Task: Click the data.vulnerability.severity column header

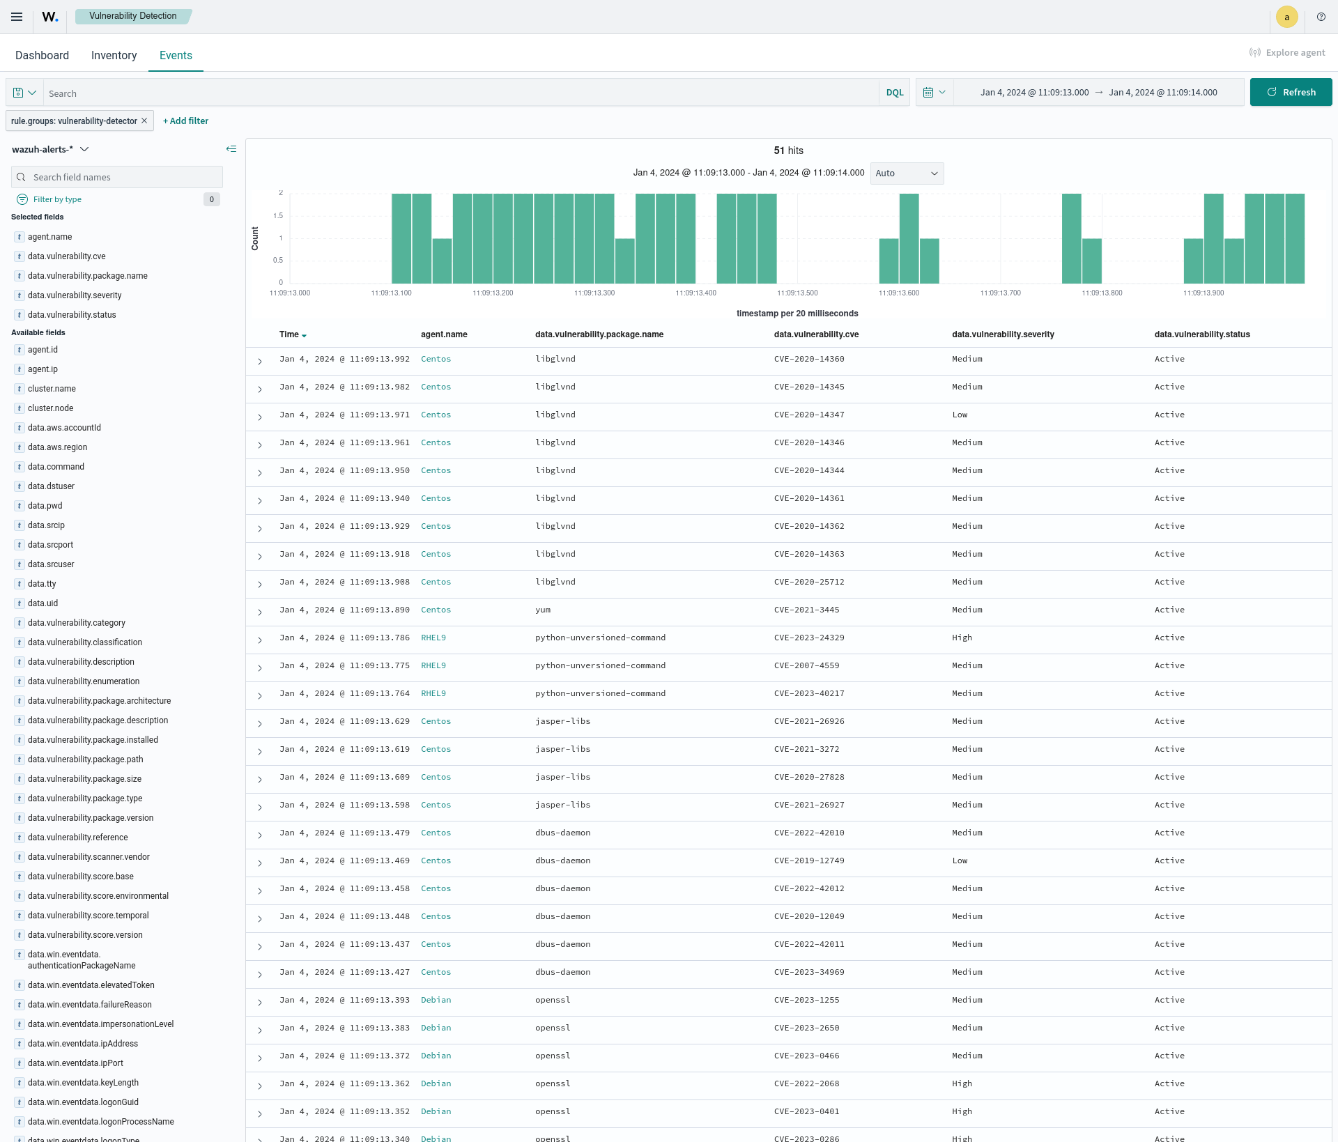Action: (x=1003, y=334)
